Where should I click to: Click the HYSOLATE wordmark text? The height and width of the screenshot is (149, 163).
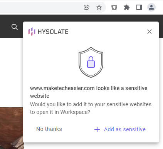click(53, 32)
